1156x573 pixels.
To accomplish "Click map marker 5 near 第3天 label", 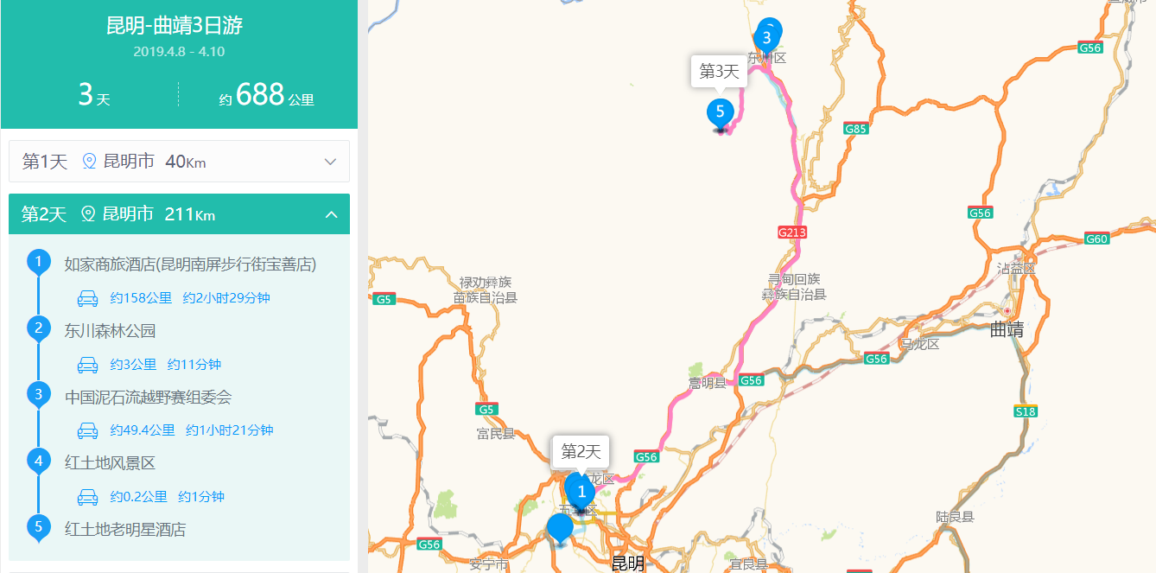I will click(x=720, y=114).
